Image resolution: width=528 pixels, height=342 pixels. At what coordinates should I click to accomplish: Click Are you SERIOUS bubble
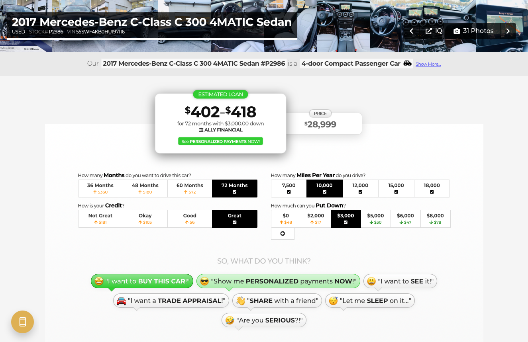(x=264, y=320)
